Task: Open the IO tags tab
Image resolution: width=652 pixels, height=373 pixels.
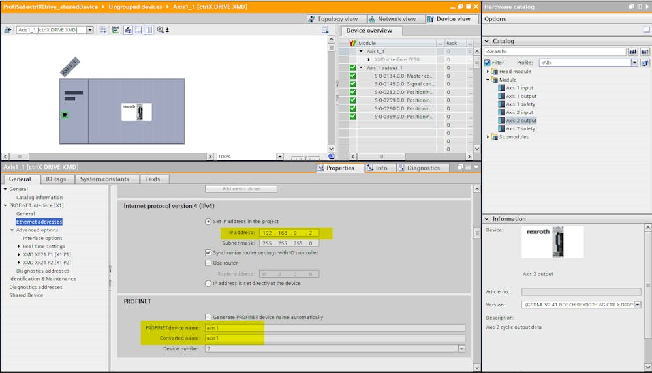Action: point(56,179)
